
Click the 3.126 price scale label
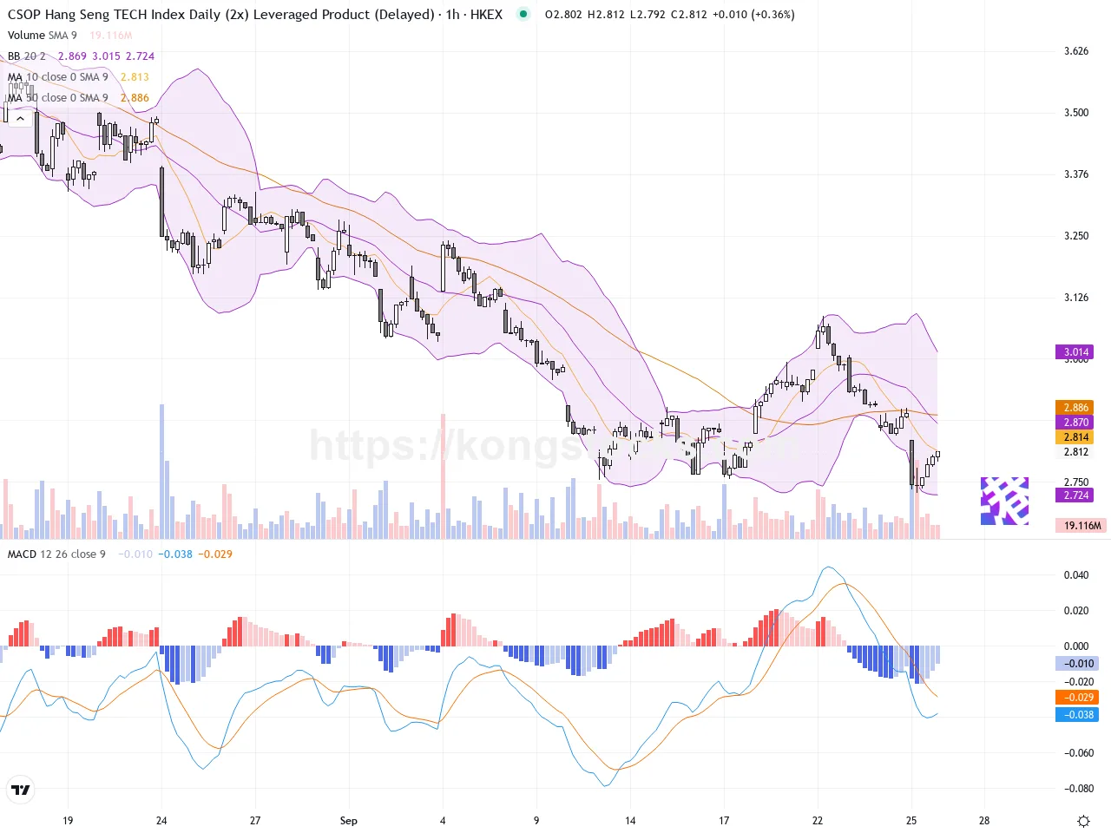coord(1076,298)
